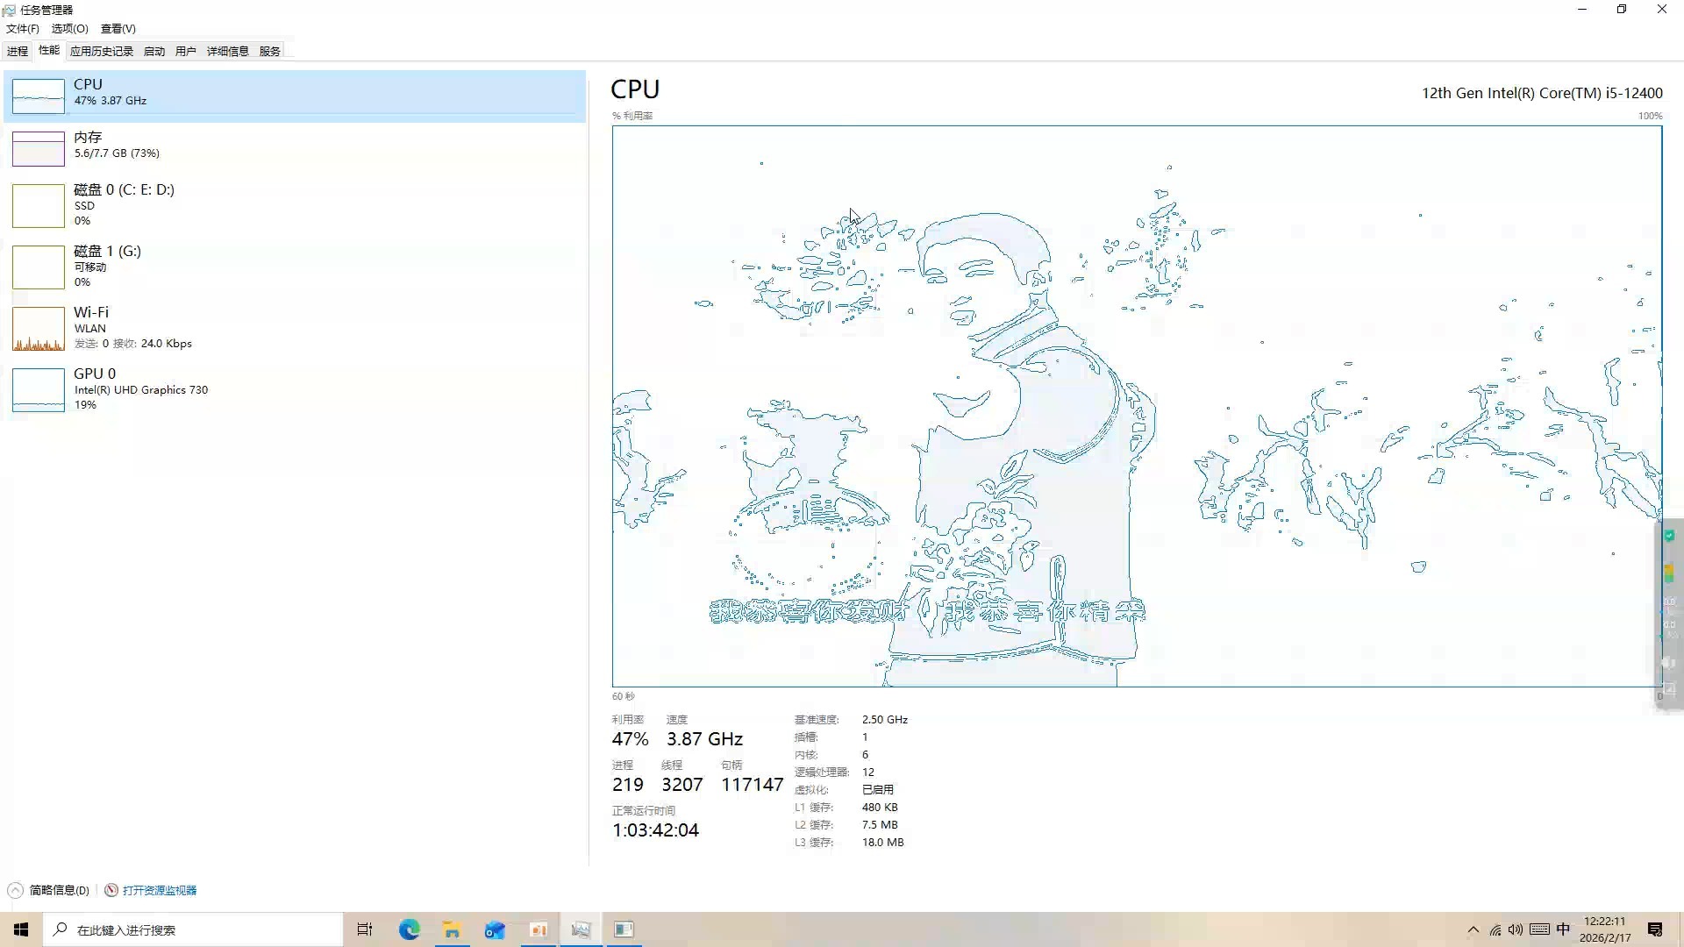Switch to the 进程 tab
Image resolution: width=1684 pixels, height=947 pixels.
(x=18, y=51)
